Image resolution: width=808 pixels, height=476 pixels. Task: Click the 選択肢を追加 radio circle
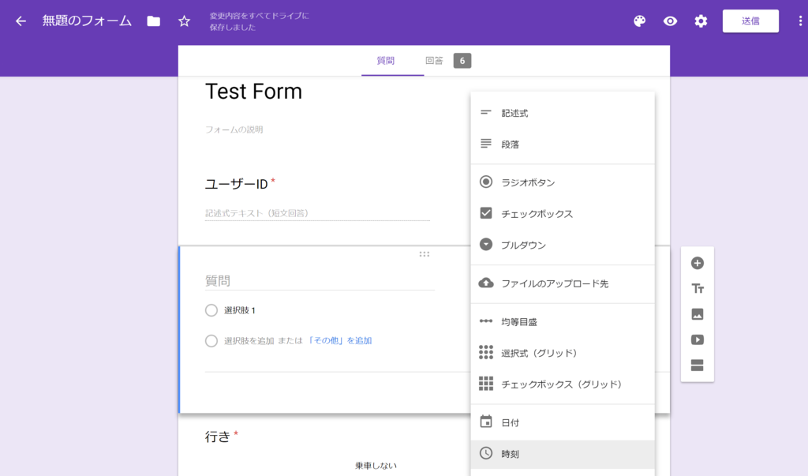tap(211, 340)
